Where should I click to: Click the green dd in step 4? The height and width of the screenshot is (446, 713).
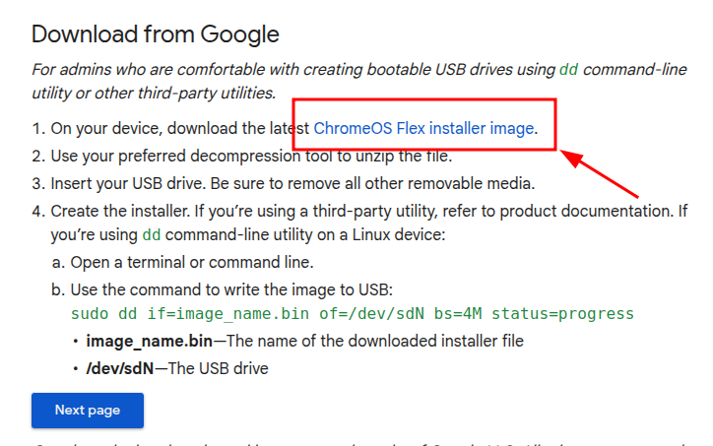(x=152, y=235)
